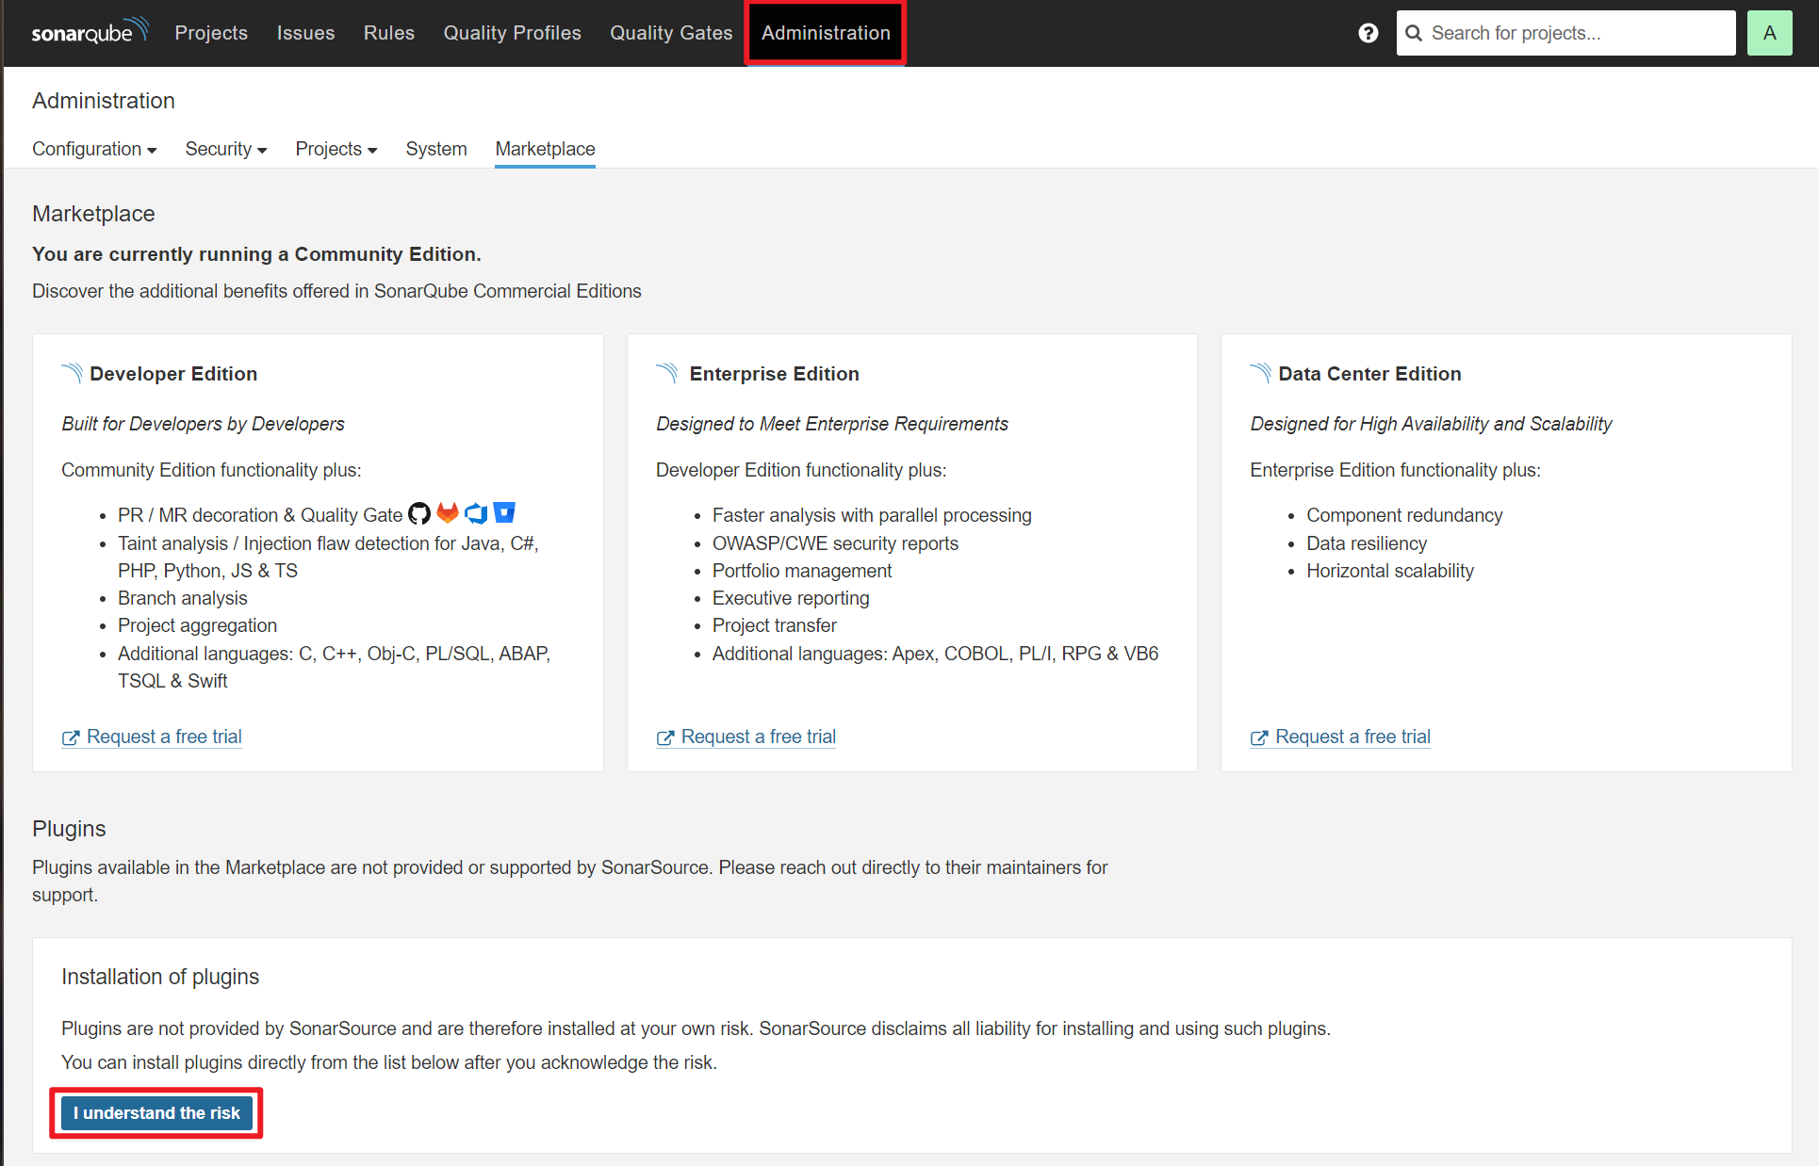
Task: Click the Developer Edition heading
Action: (x=173, y=374)
